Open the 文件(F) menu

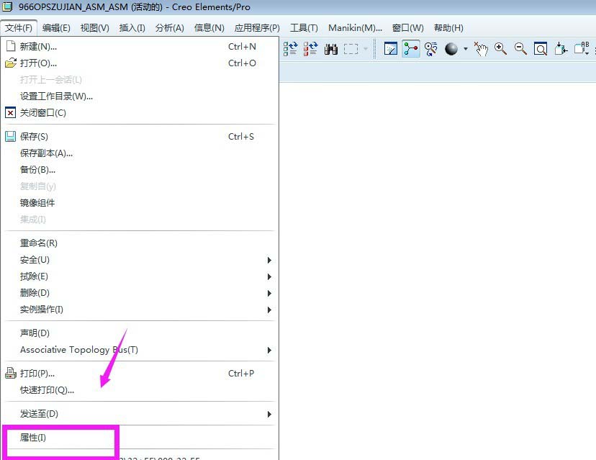pyautogui.click(x=19, y=28)
